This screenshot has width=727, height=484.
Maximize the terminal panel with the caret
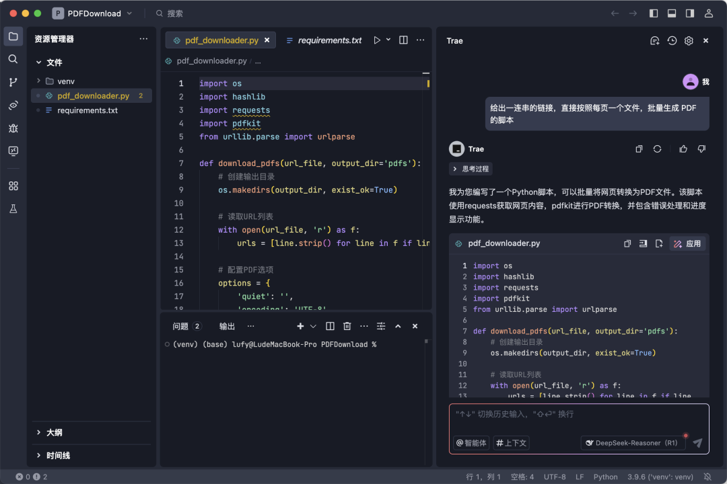[x=398, y=327]
